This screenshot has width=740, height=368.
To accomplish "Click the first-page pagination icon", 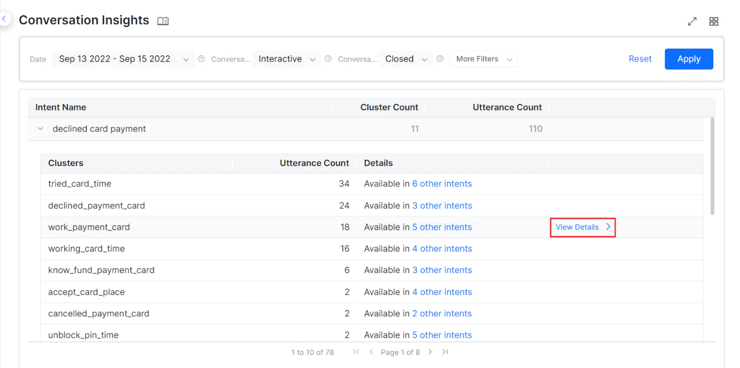I will coord(356,352).
